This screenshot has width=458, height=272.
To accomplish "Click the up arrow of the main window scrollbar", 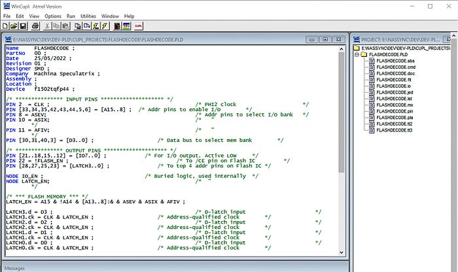I will click(454, 35).
